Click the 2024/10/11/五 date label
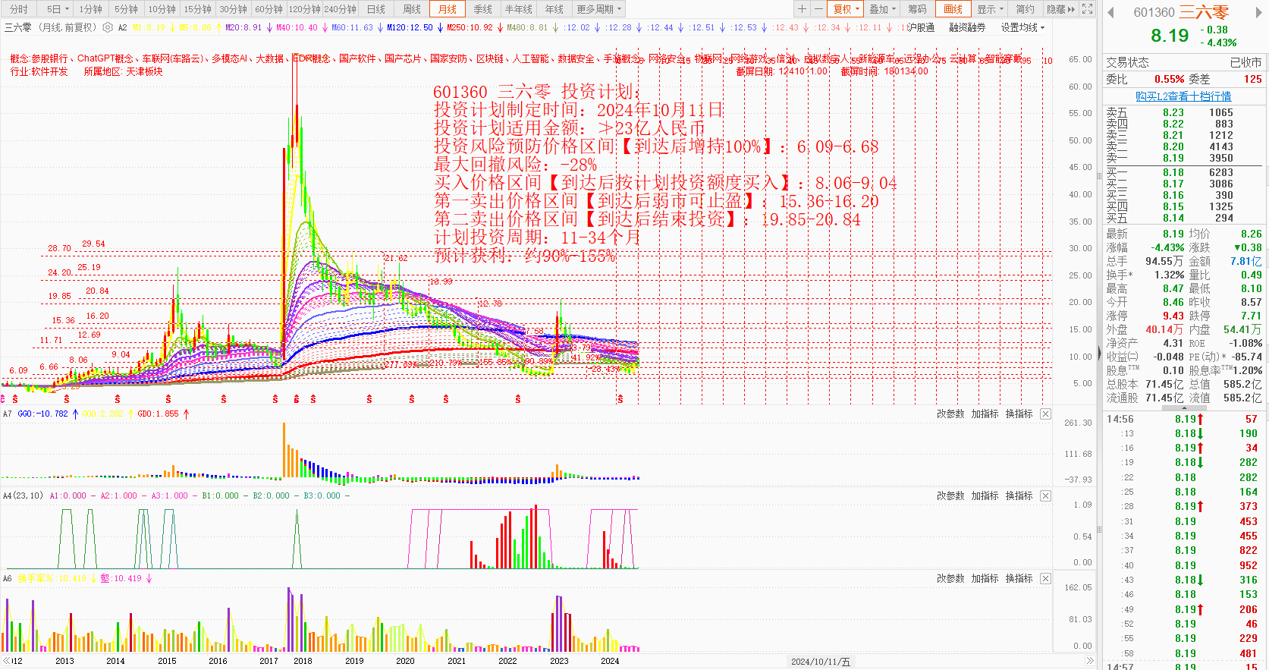The image size is (1269, 670). [821, 662]
